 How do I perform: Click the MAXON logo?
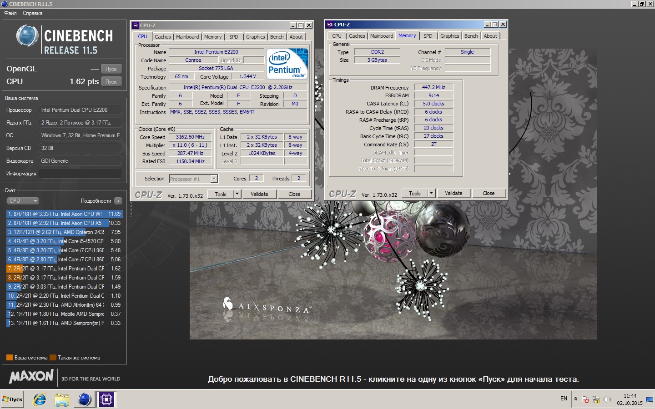point(31,376)
